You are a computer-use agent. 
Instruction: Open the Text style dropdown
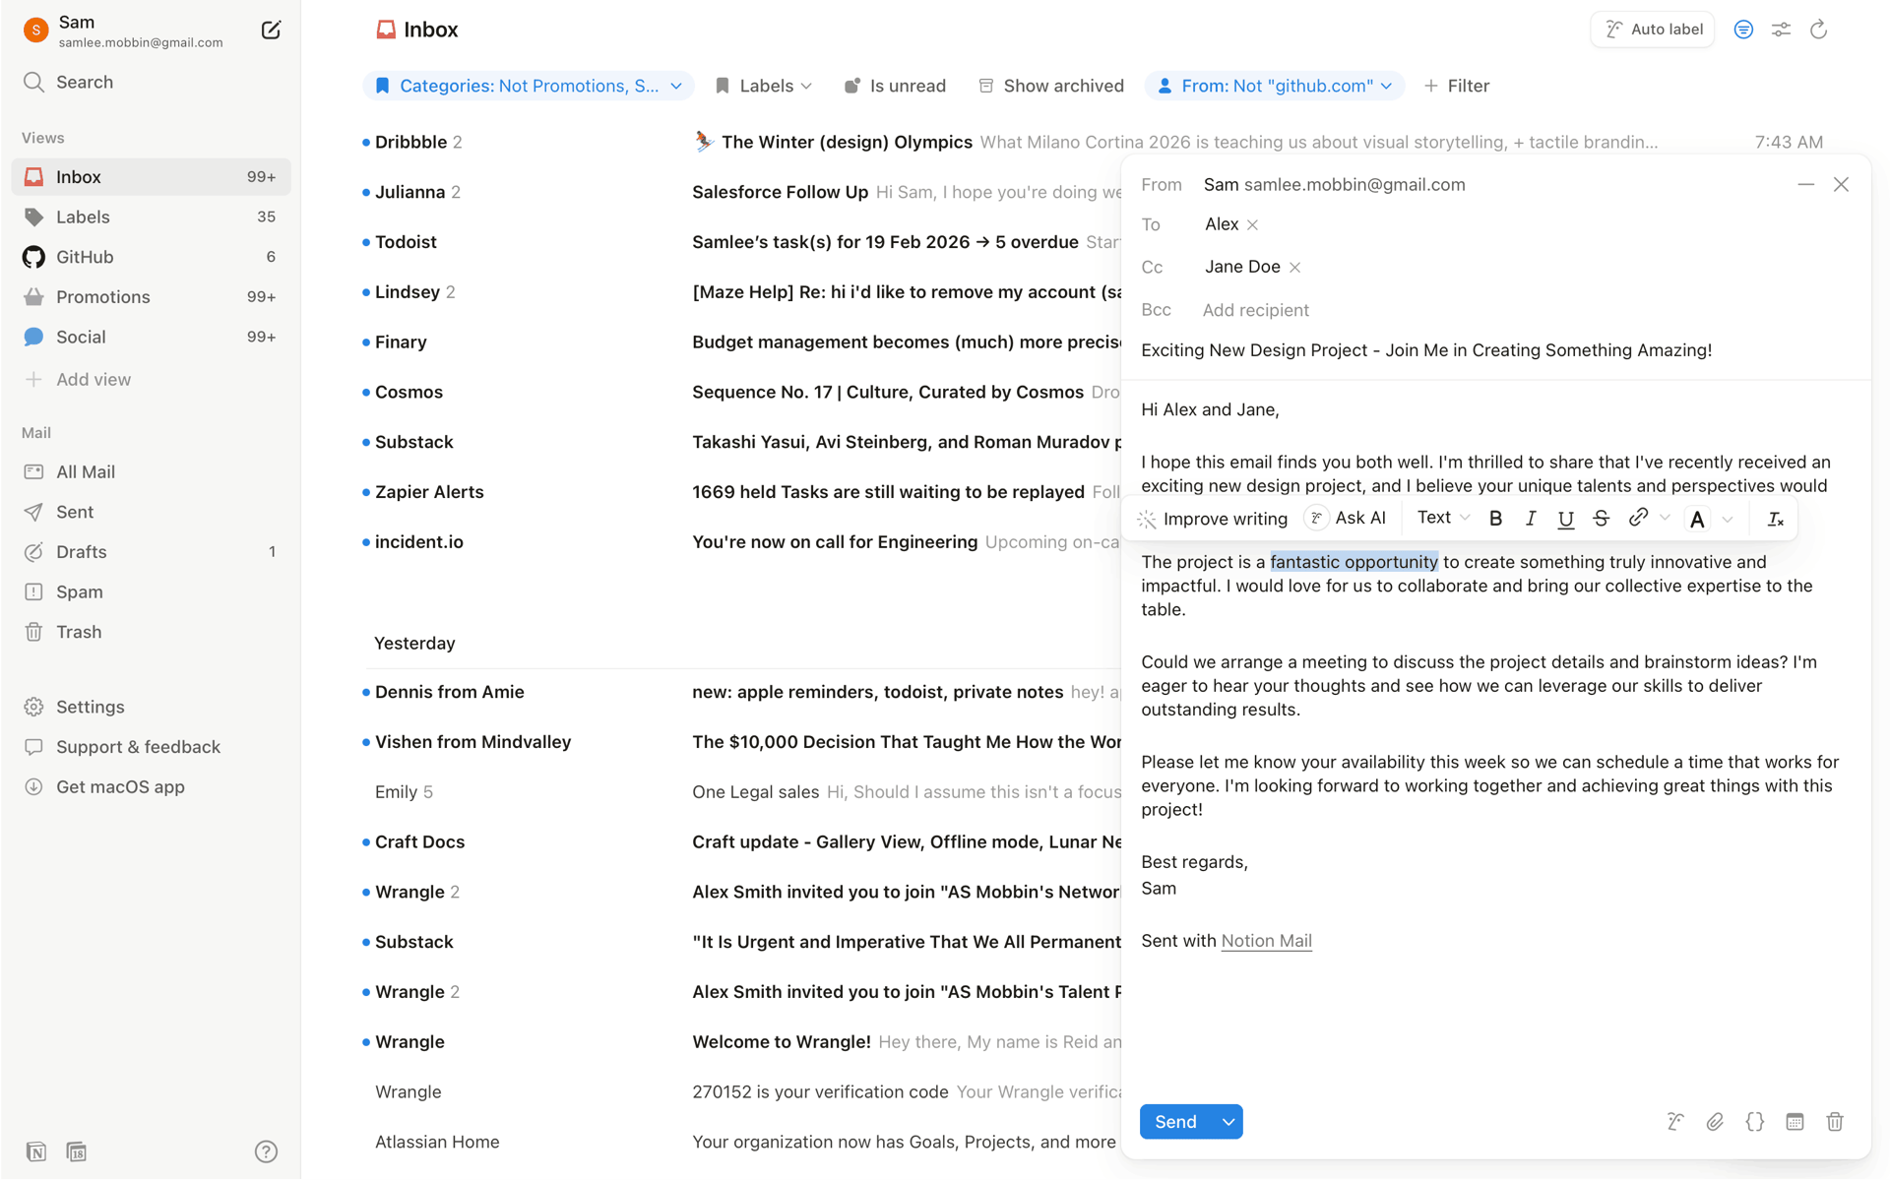[x=1443, y=518]
